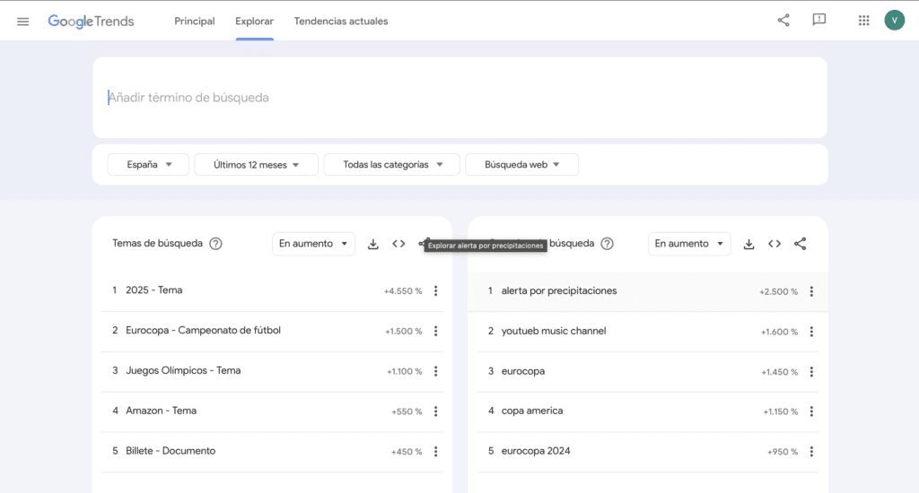Open the hamburger main menu

coord(22,22)
